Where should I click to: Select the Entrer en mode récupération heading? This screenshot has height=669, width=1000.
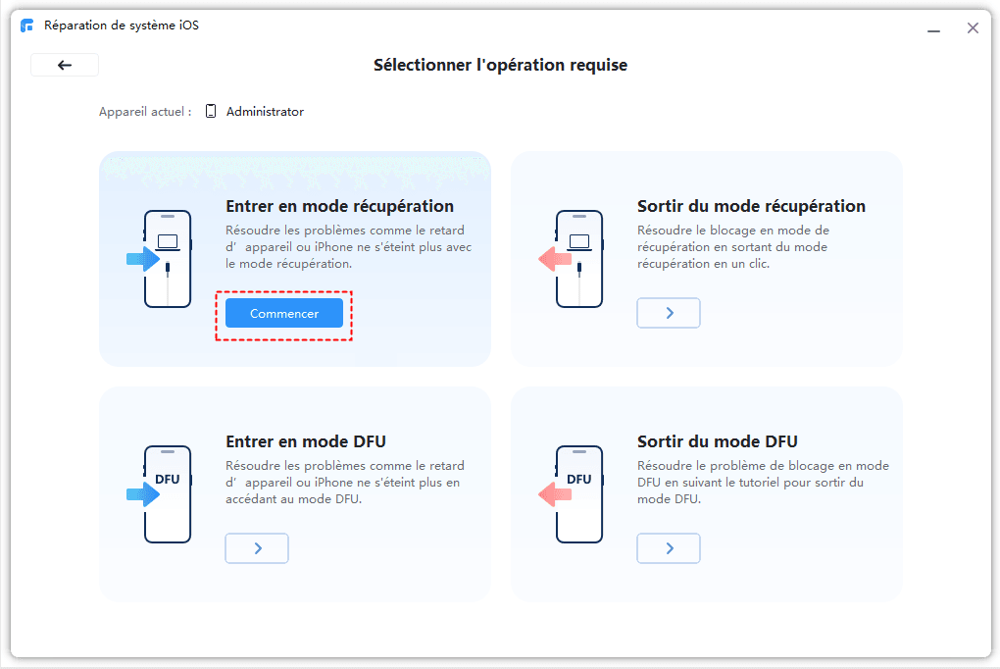coord(339,206)
